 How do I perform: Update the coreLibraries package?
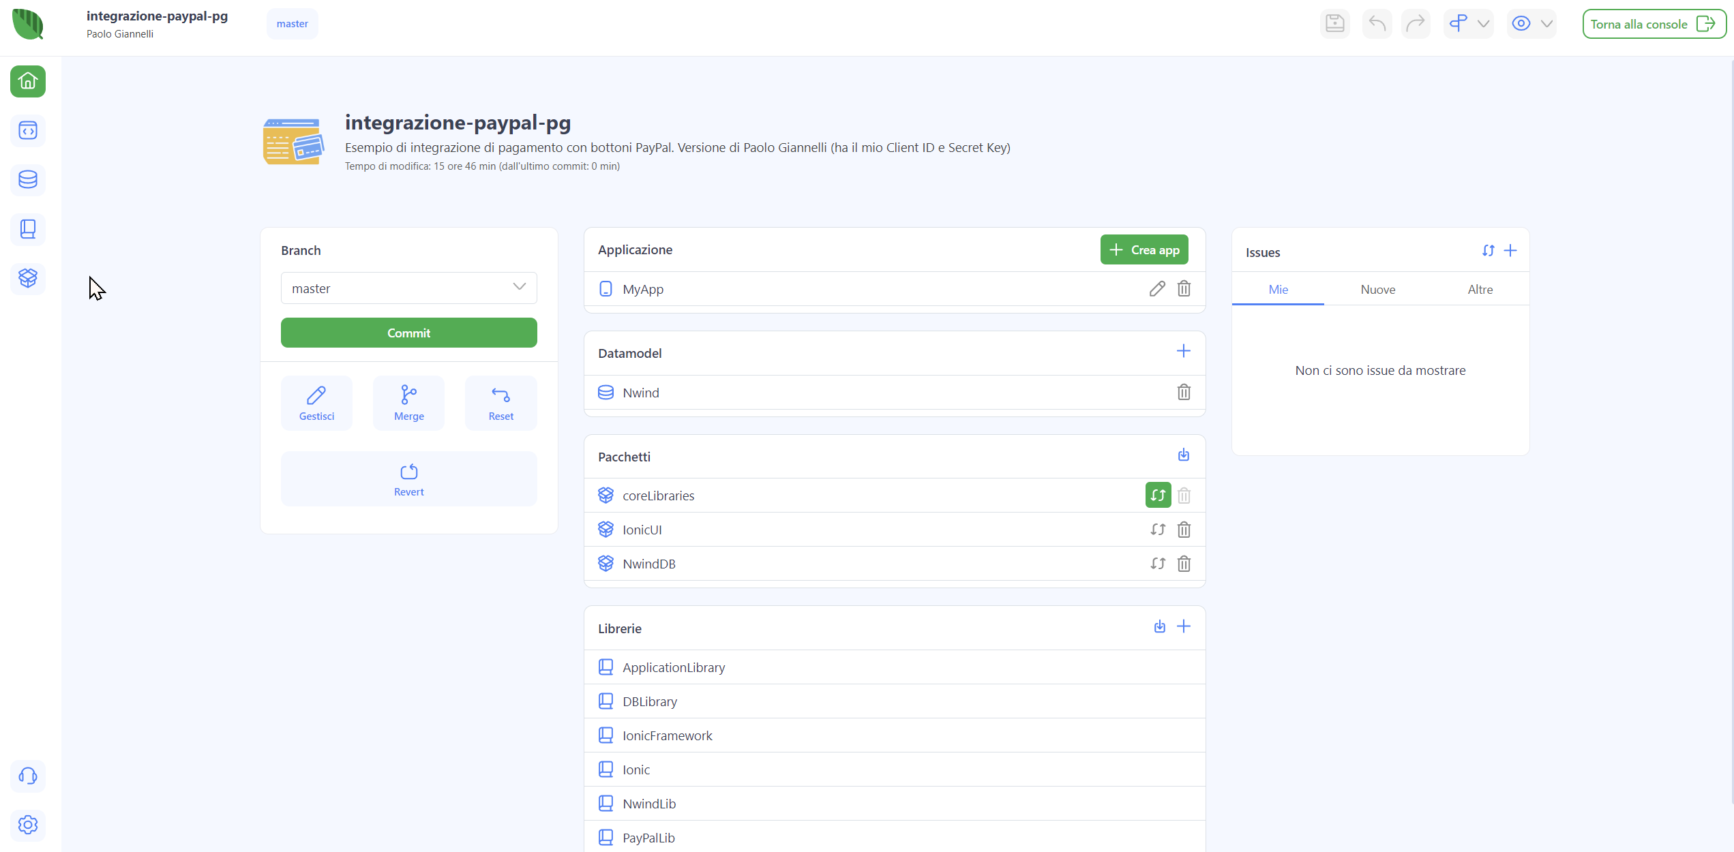[x=1158, y=496]
